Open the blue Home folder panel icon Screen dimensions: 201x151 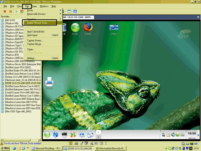[56, 135]
